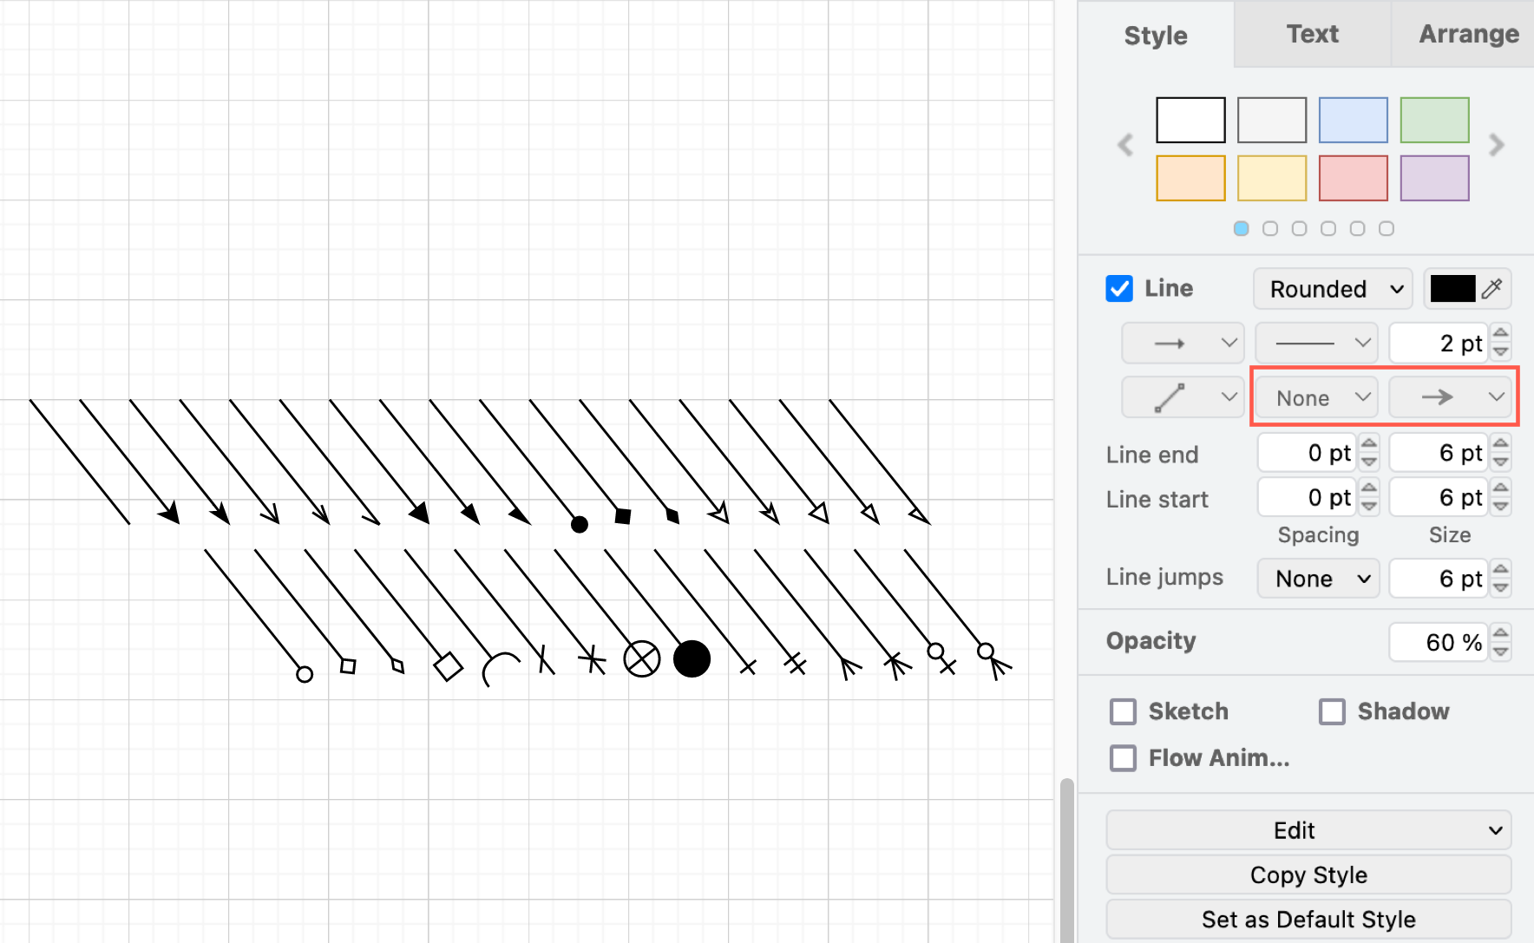
Task: Open the line start arrow None dropdown
Action: click(x=1314, y=396)
